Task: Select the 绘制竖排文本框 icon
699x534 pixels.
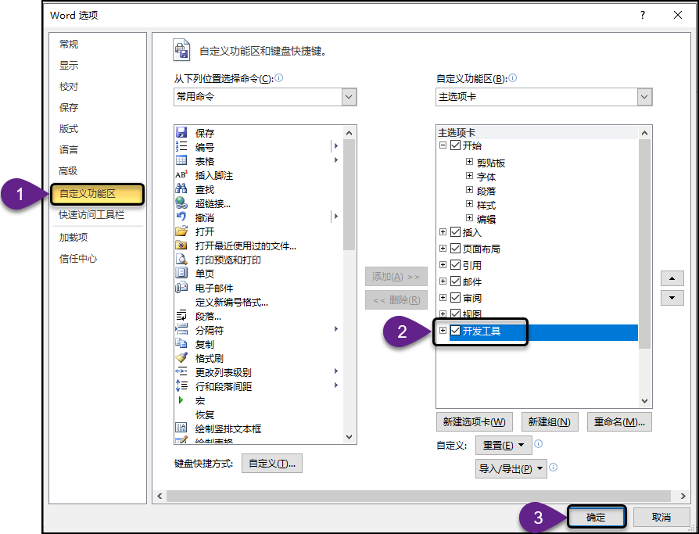Action: (181, 428)
